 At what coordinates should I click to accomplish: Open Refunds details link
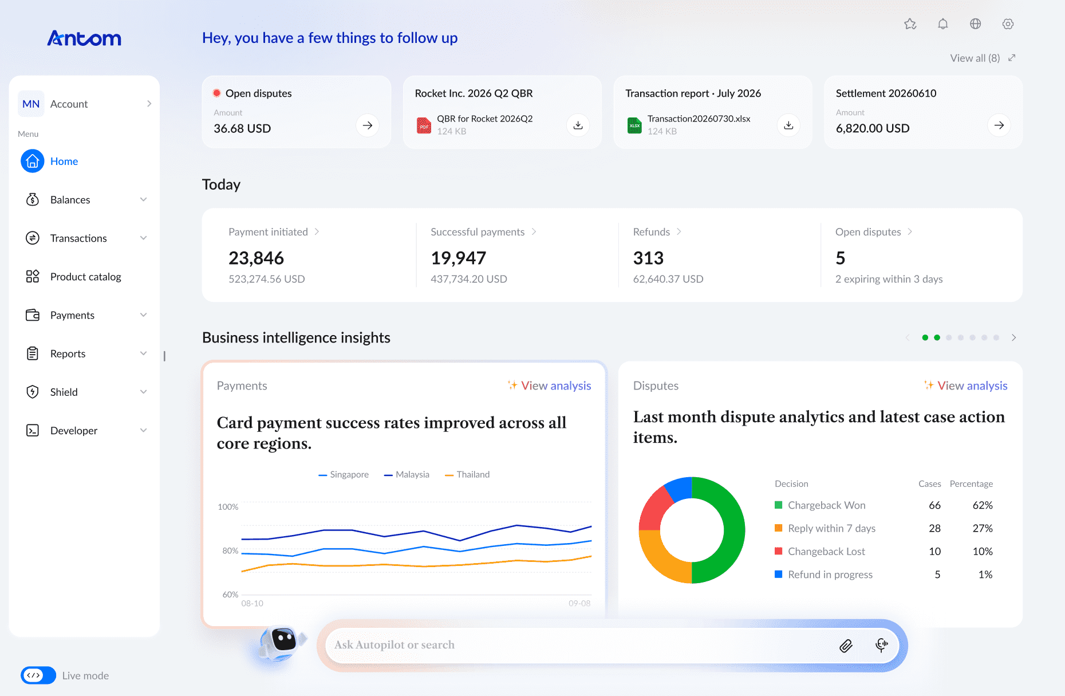pos(657,232)
